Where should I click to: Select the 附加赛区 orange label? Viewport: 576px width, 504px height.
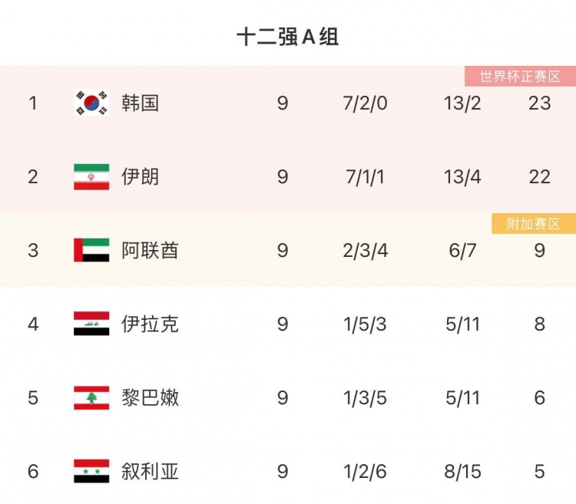pyautogui.click(x=534, y=223)
